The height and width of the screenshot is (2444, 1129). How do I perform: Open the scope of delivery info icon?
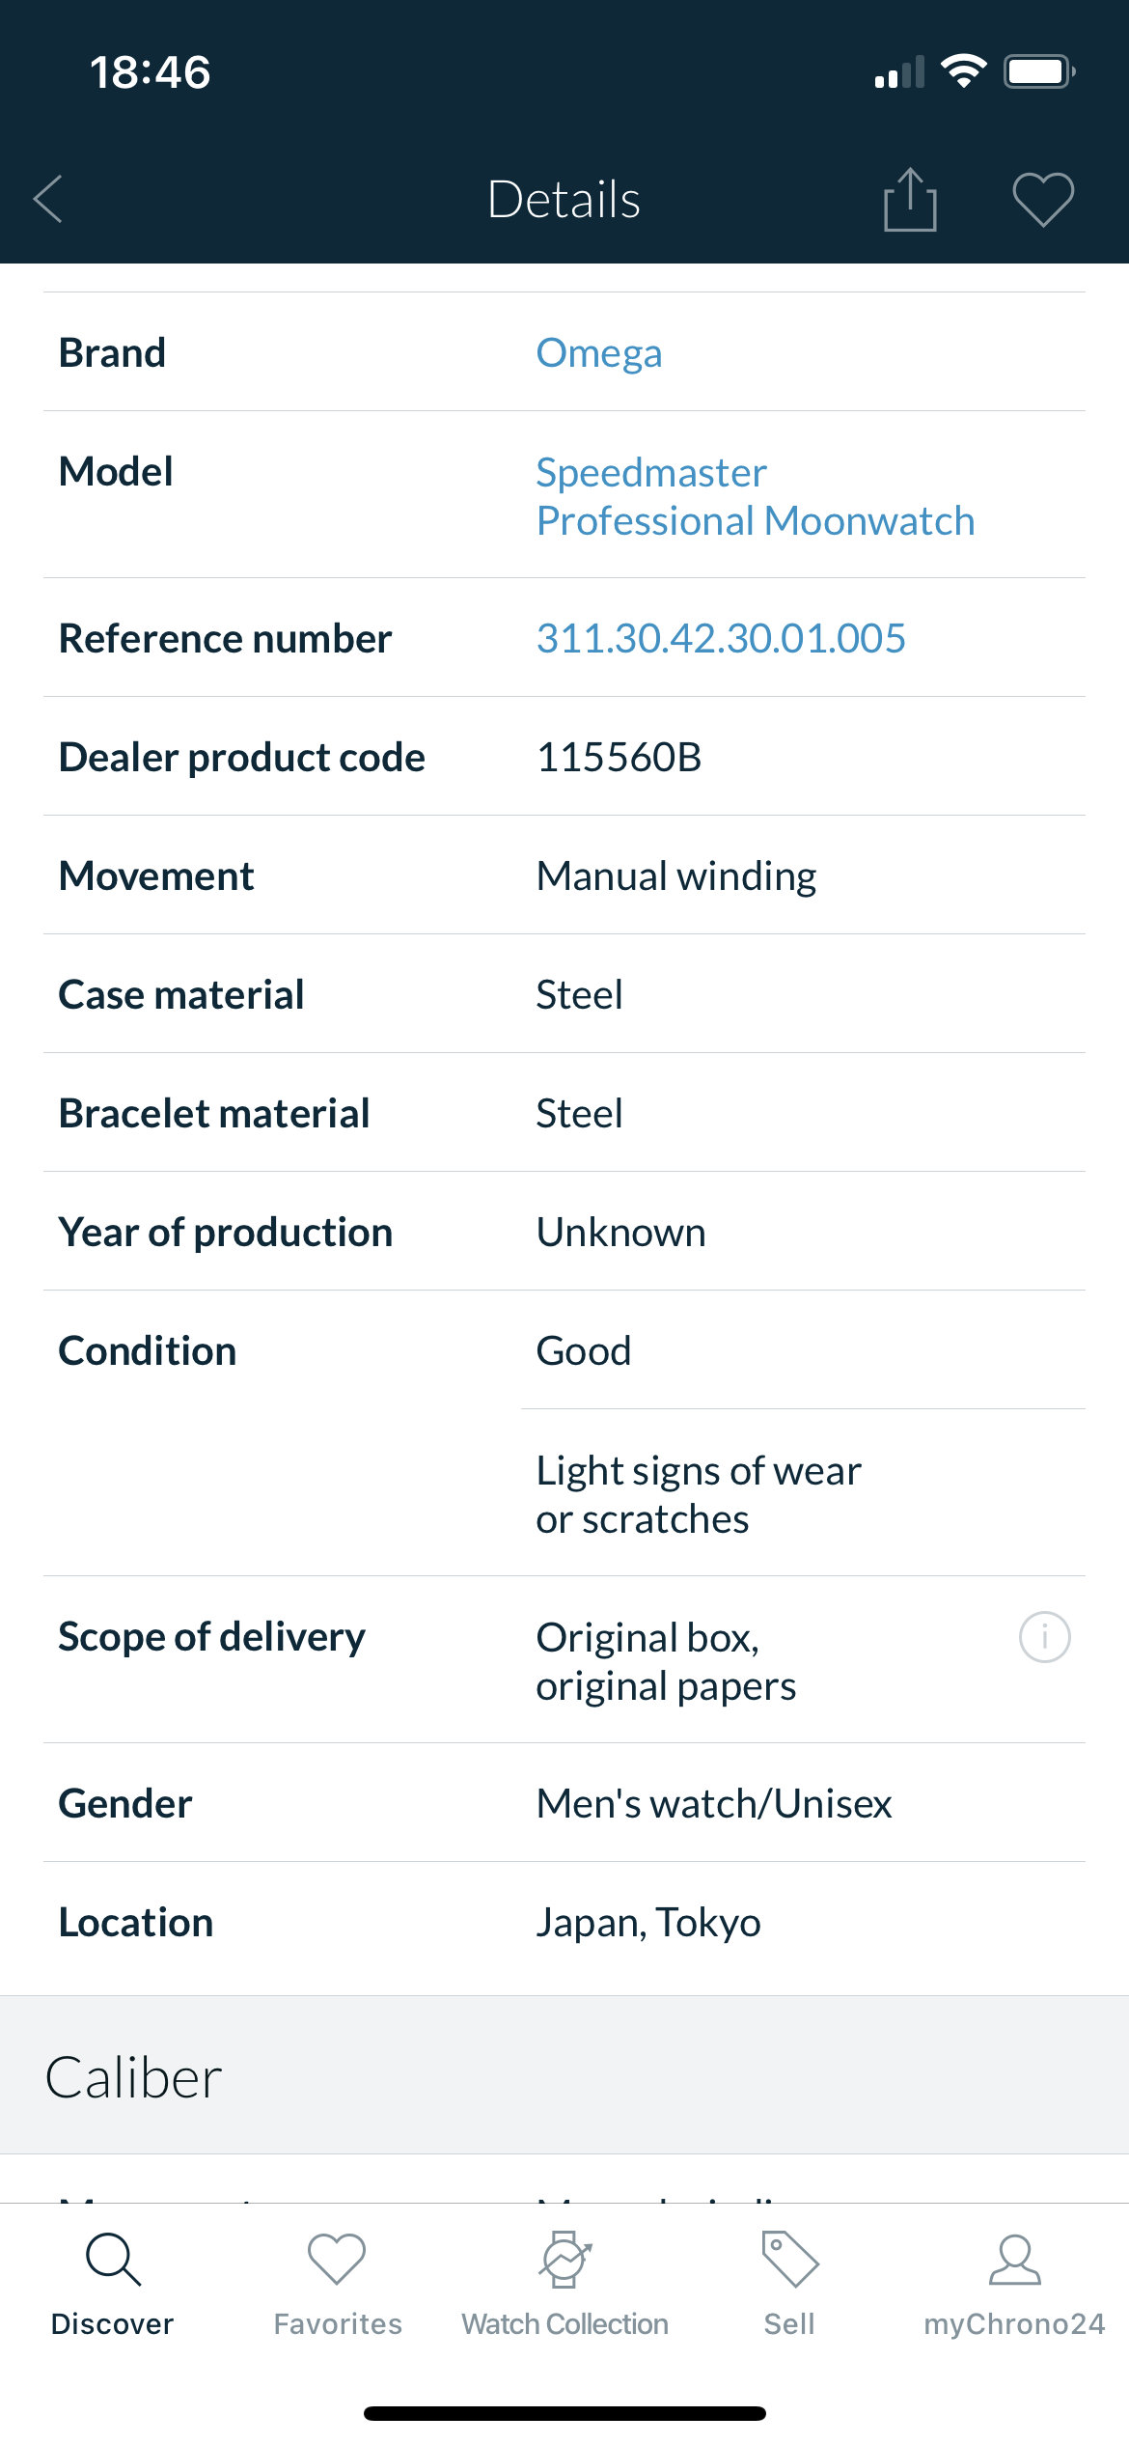point(1044,1637)
